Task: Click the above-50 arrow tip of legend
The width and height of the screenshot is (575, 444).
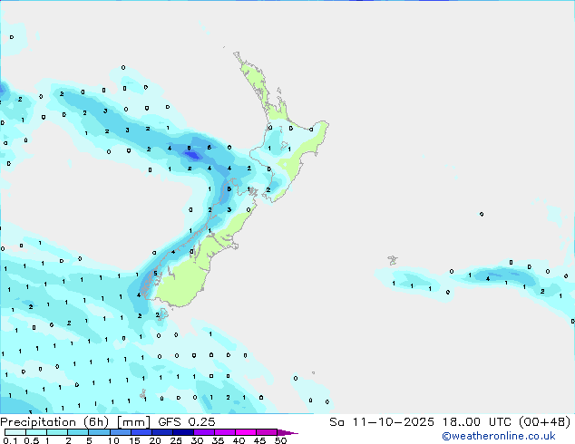Action: pos(287,432)
